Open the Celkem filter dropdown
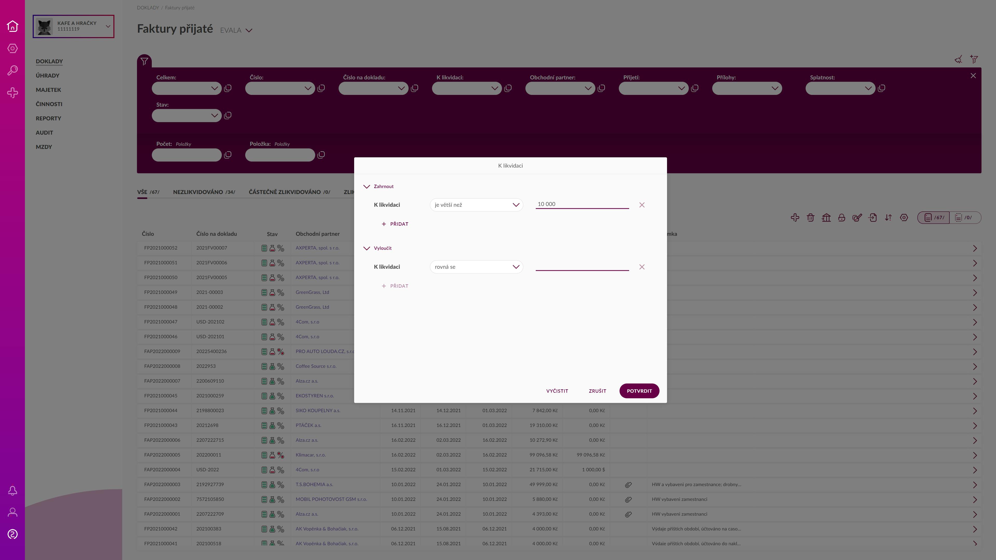The height and width of the screenshot is (560, 996). click(186, 88)
